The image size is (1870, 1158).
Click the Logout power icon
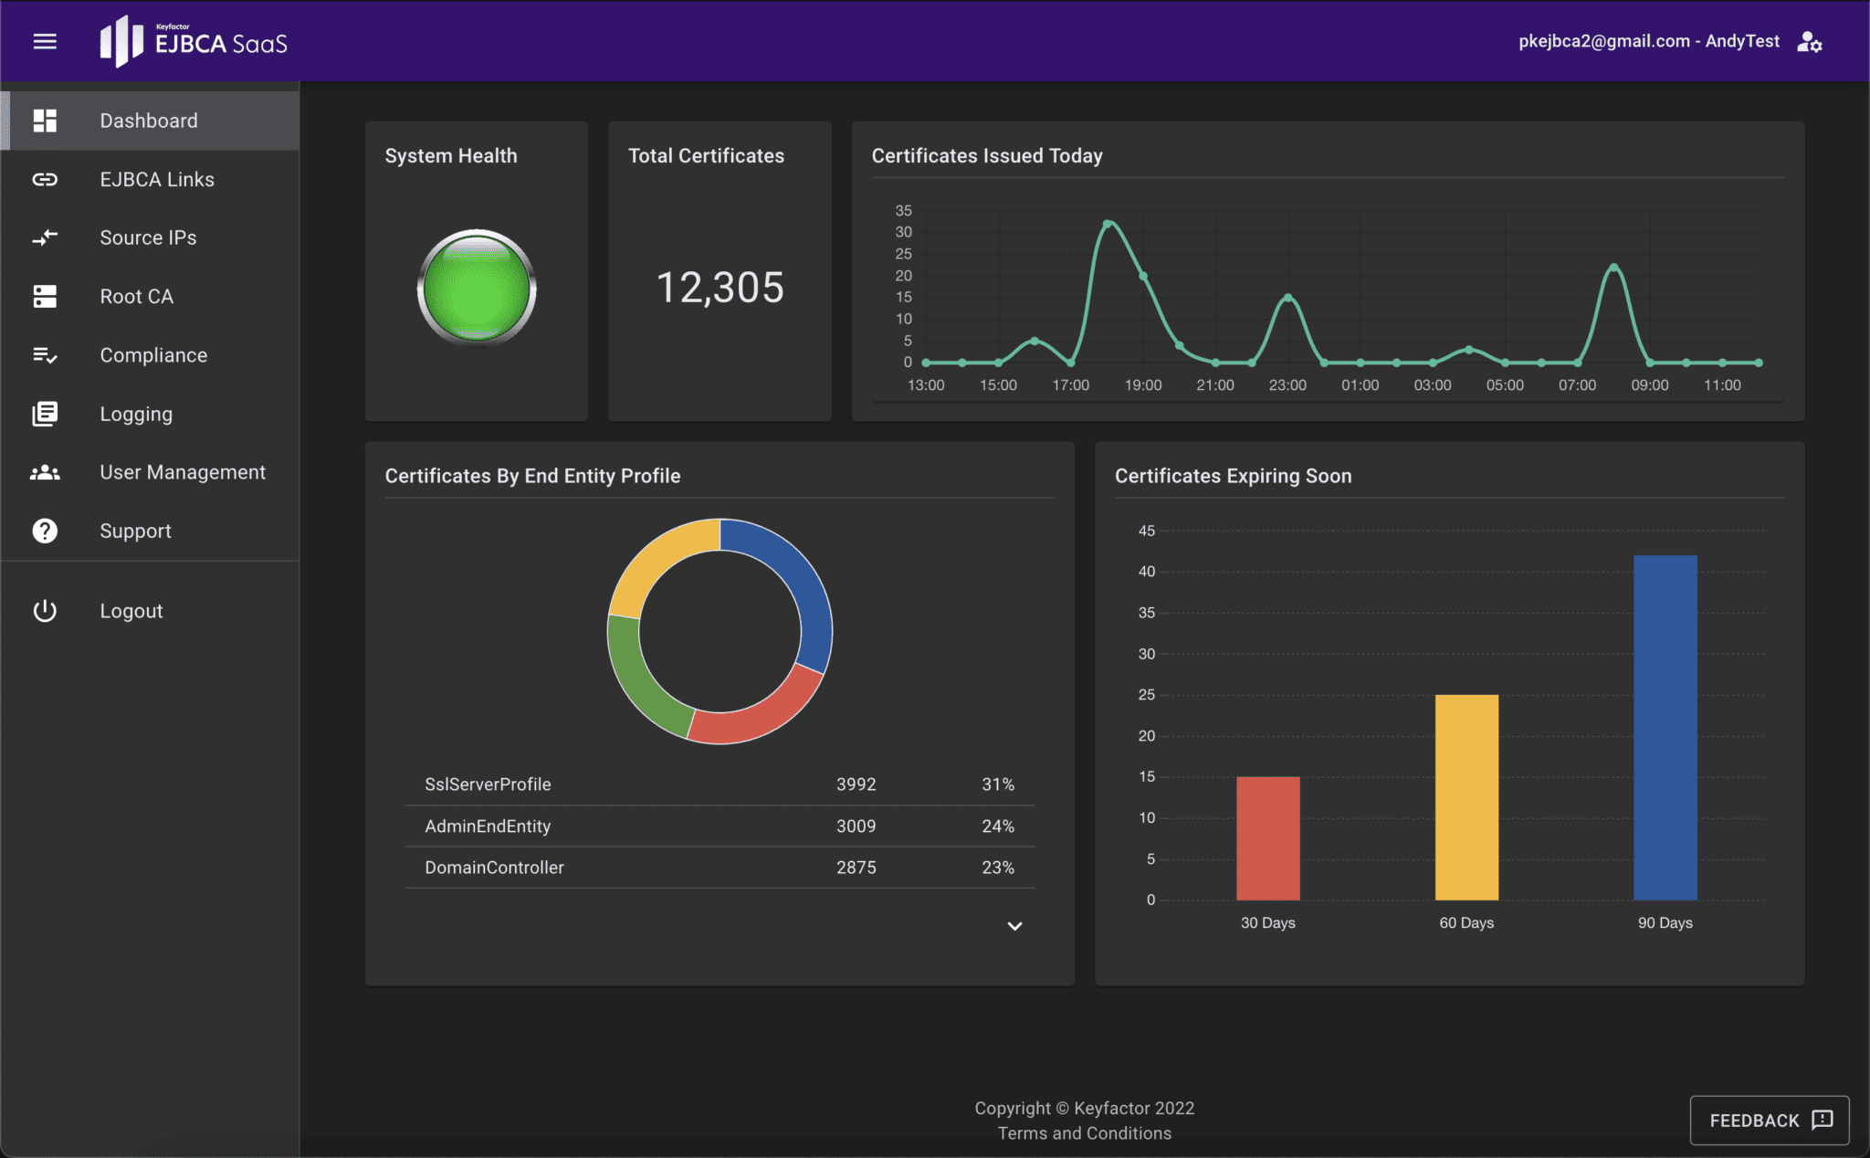click(x=45, y=610)
